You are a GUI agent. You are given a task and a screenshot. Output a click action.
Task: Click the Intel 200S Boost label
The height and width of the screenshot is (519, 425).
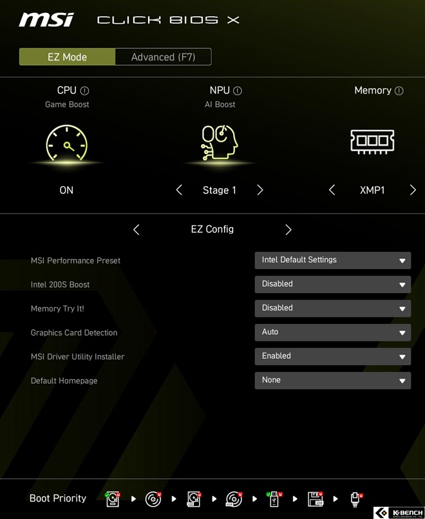[x=60, y=285]
